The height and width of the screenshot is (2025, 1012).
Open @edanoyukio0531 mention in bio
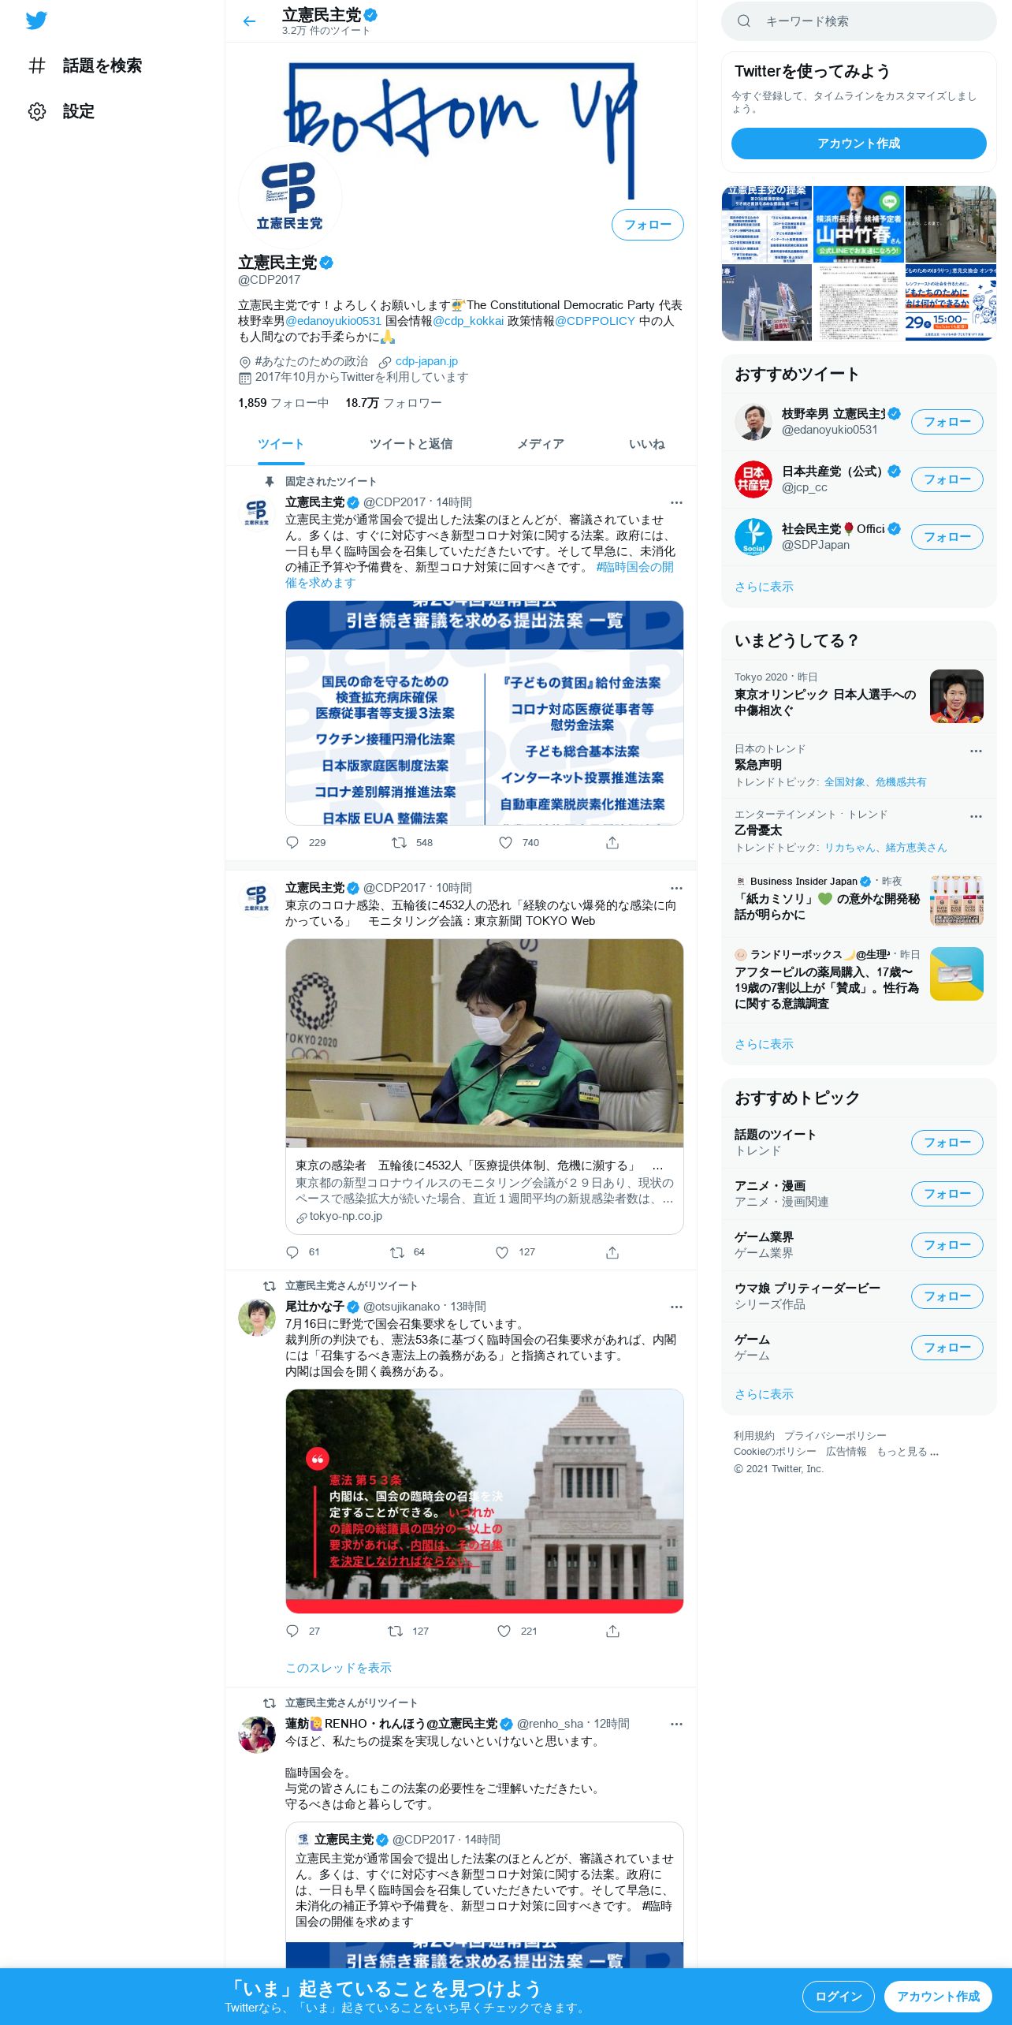[333, 321]
